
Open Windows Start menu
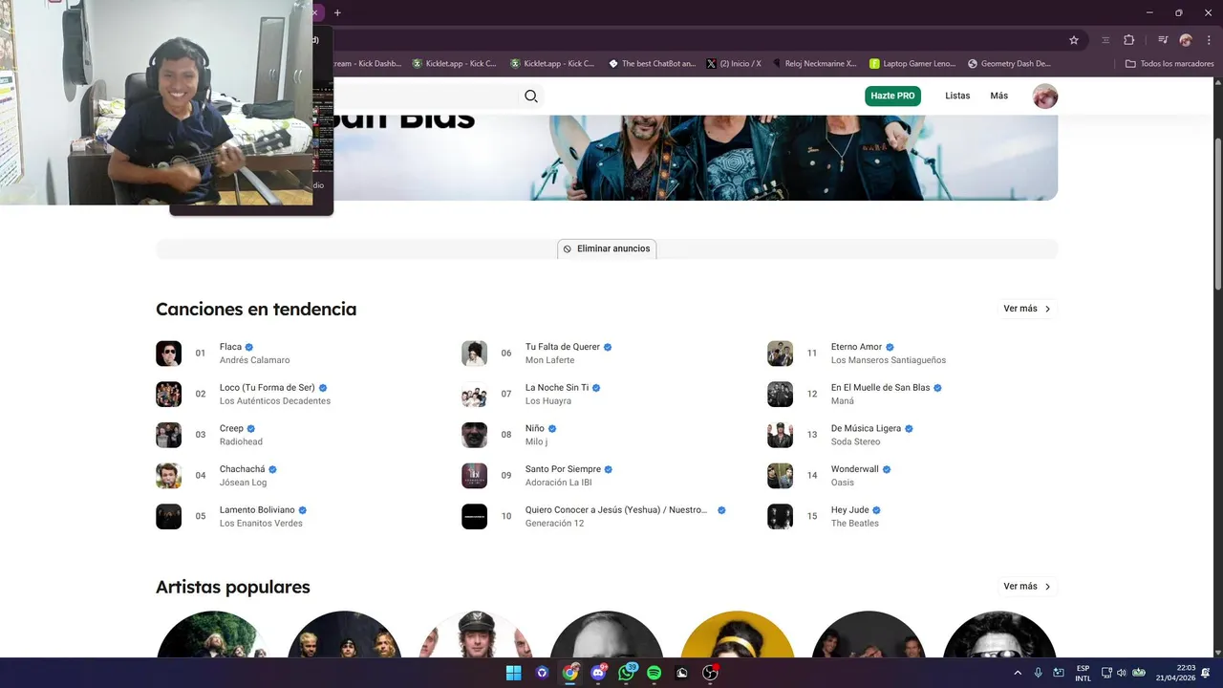tap(513, 673)
